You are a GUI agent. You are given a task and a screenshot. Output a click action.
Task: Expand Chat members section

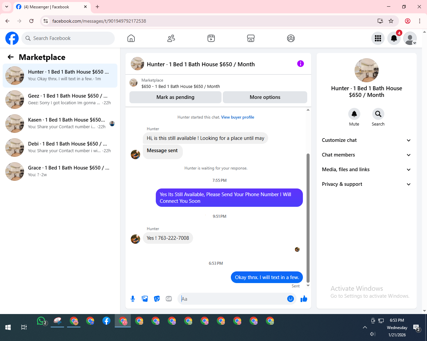click(x=366, y=155)
